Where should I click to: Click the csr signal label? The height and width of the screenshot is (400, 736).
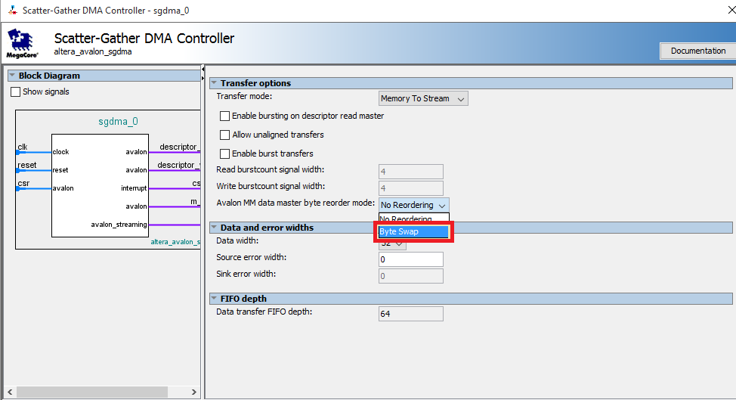tap(23, 183)
